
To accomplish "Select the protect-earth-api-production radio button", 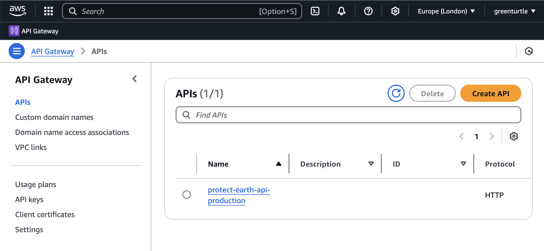I will [186, 195].
